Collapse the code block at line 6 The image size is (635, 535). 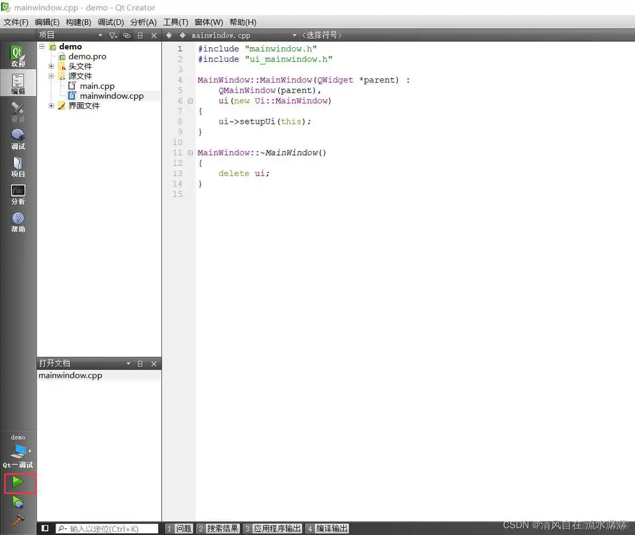pyautogui.click(x=190, y=100)
